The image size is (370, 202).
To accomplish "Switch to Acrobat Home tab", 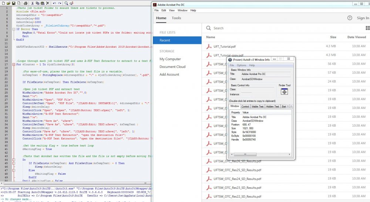I will click(161, 18).
